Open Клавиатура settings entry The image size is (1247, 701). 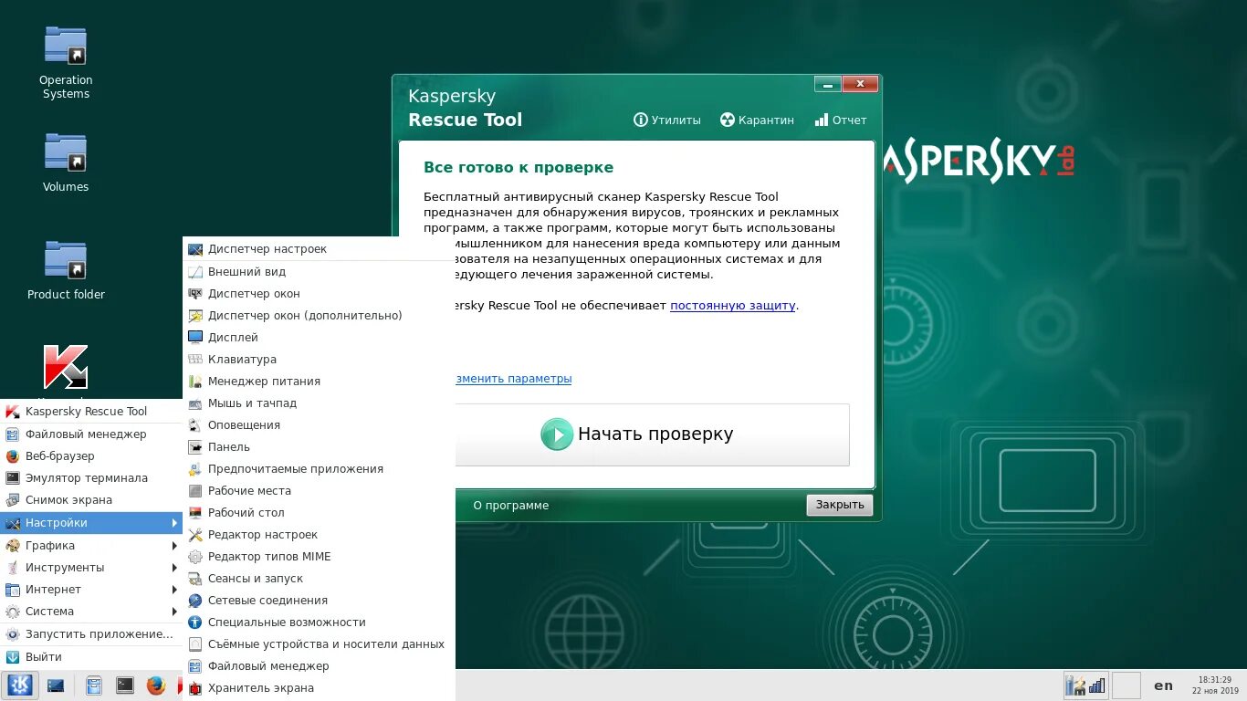319,360
